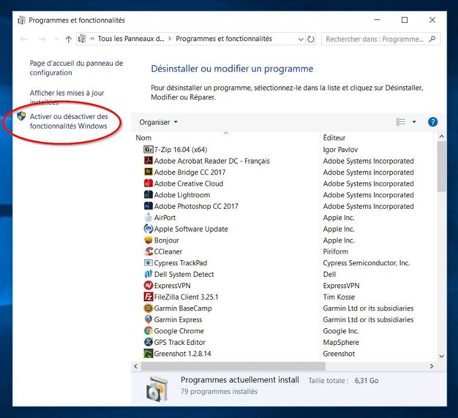Click the vertical scrollbar up arrow
The width and height of the screenshot is (458, 418).
(x=441, y=137)
